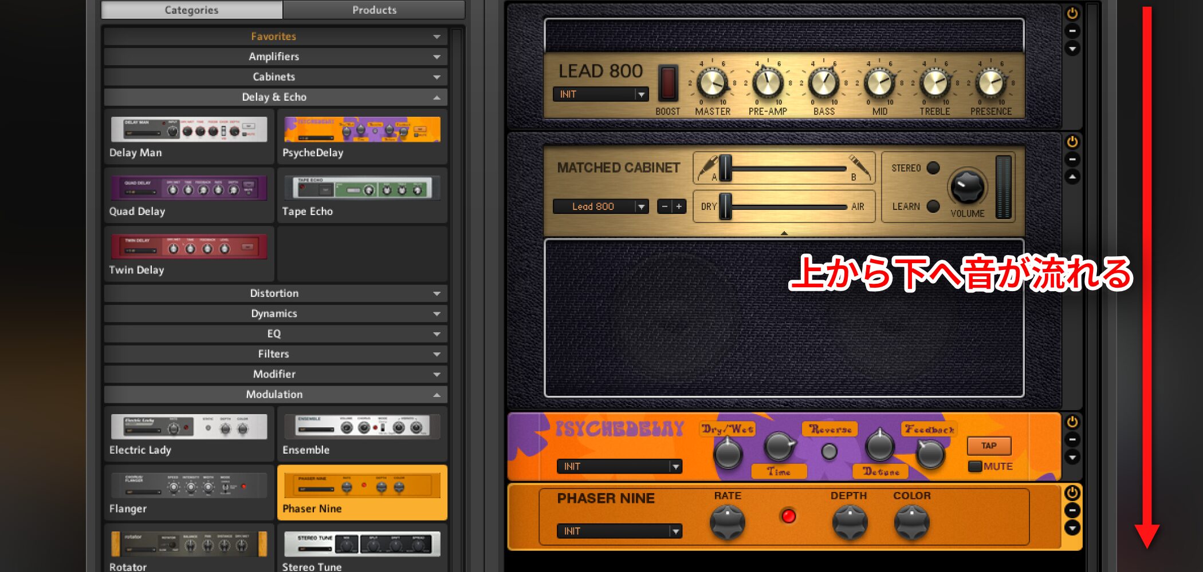Switch to the Categories tab
This screenshot has height=572, width=1203.
pyautogui.click(x=192, y=10)
